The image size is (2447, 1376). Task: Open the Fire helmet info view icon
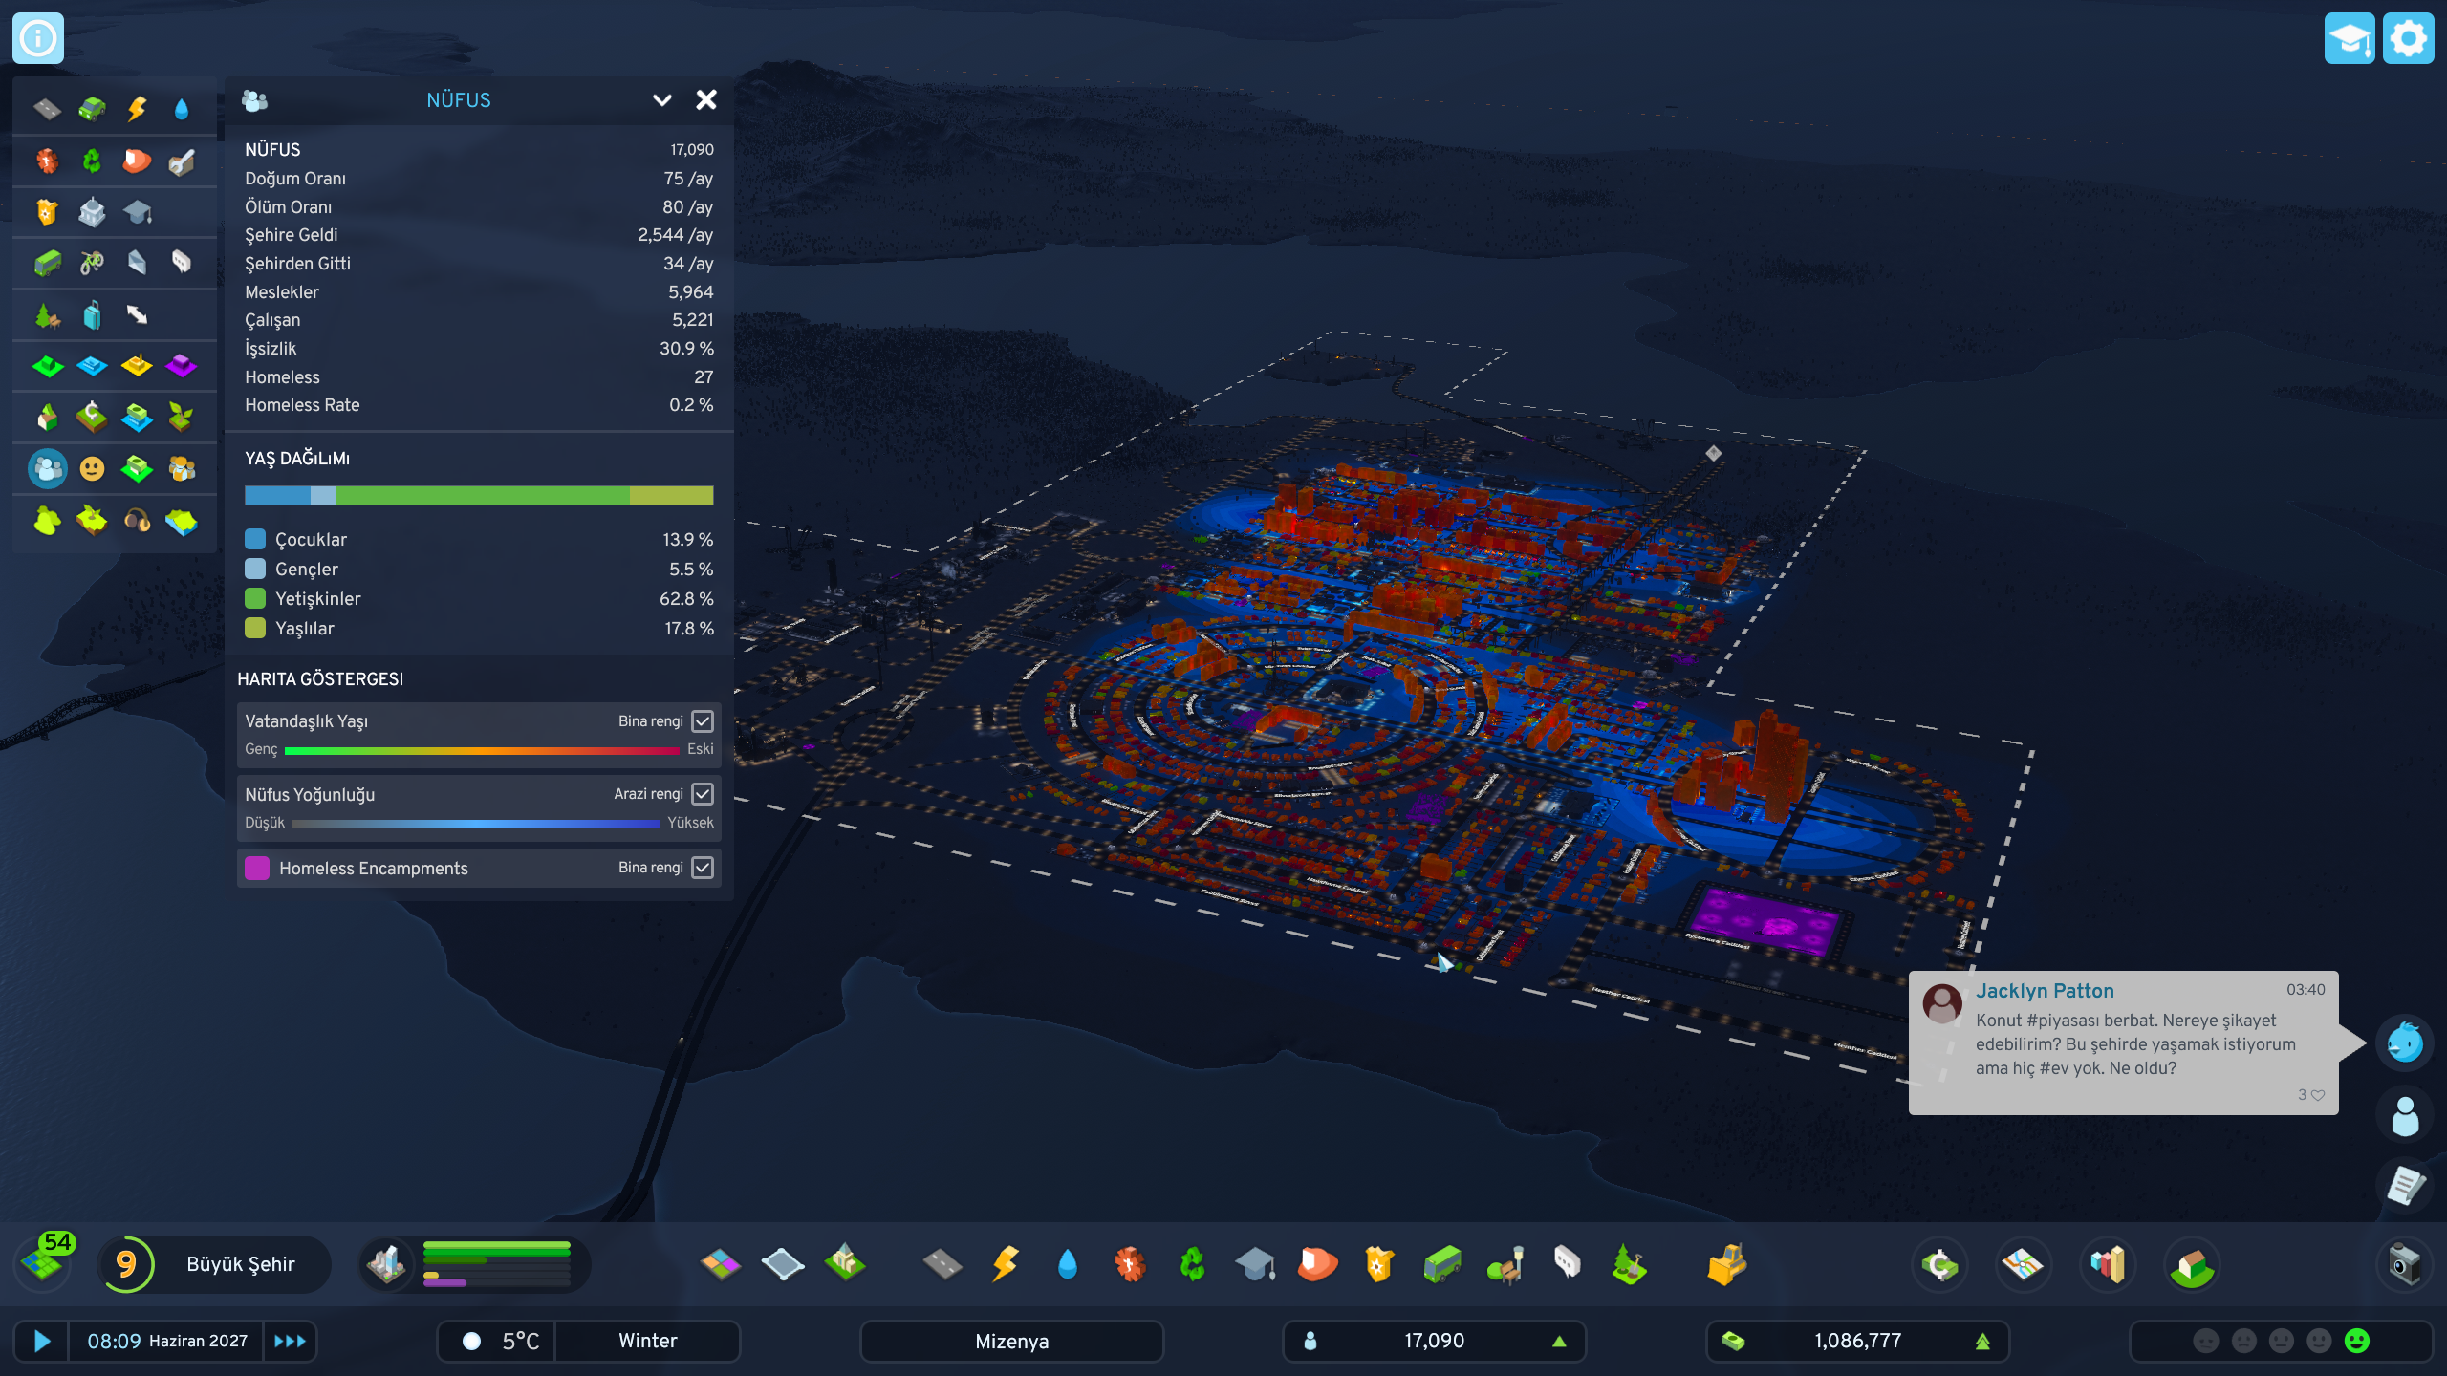[x=137, y=161]
